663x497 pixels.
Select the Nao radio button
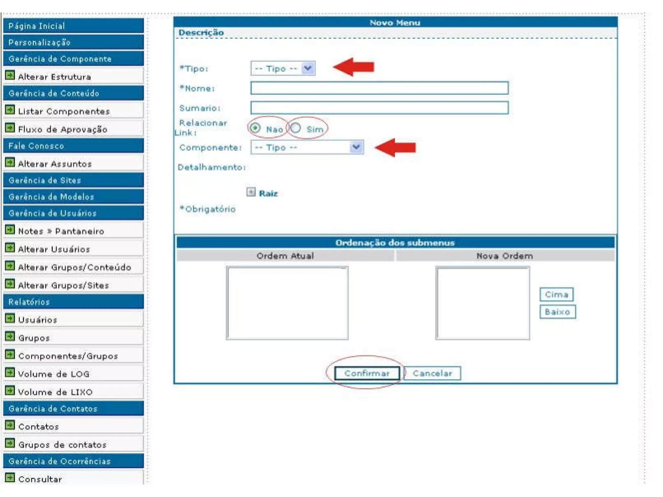255,128
